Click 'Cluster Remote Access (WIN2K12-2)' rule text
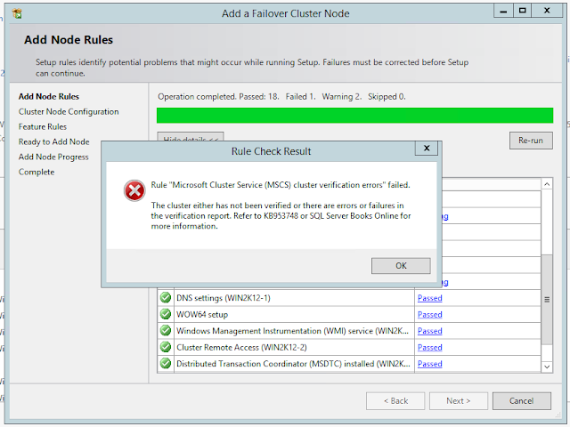Image resolution: width=570 pixels, height=427 pixels. pyautogui.click(x=241, y=348)
